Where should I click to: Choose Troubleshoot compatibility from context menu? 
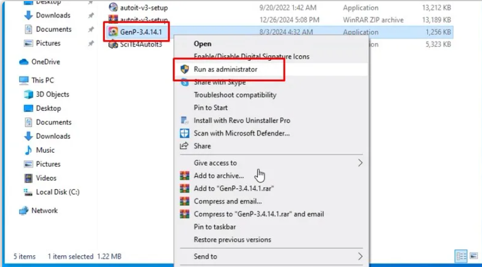coord(235,95)
